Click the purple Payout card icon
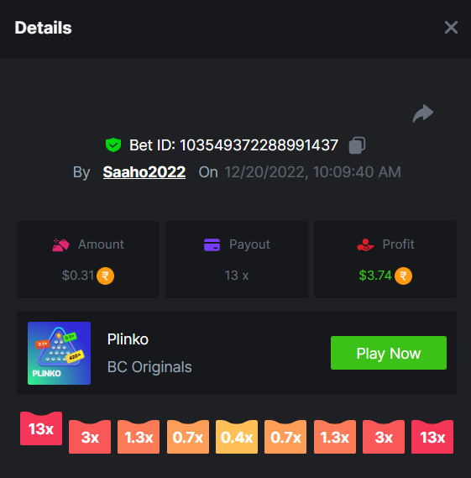471x478 pixels. coord(212,244)
